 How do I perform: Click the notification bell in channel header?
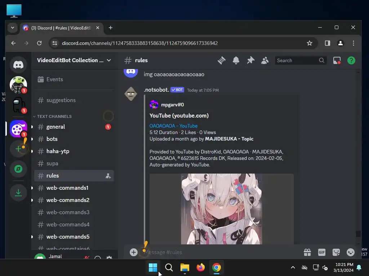click(236, 60)
